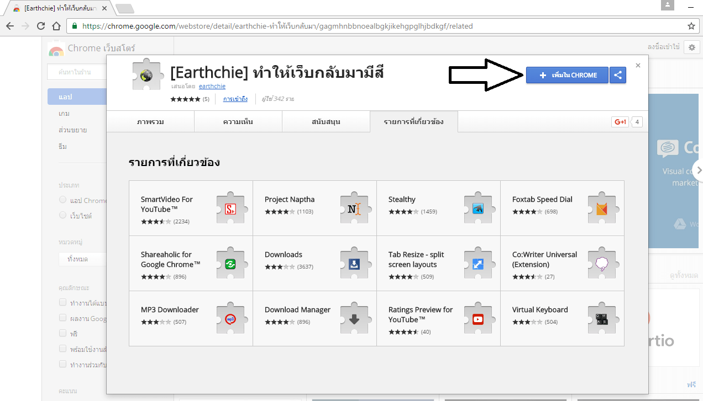Click the green padlock site info

[74, 26]
